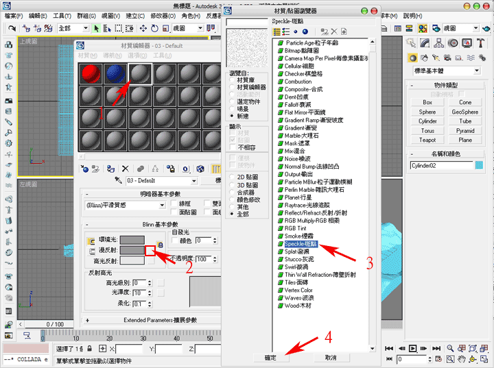The width and height of the screenshot is (494, 368).
Task: Open the 標準基本體 object category dropdown
Action: click(477, 71)
